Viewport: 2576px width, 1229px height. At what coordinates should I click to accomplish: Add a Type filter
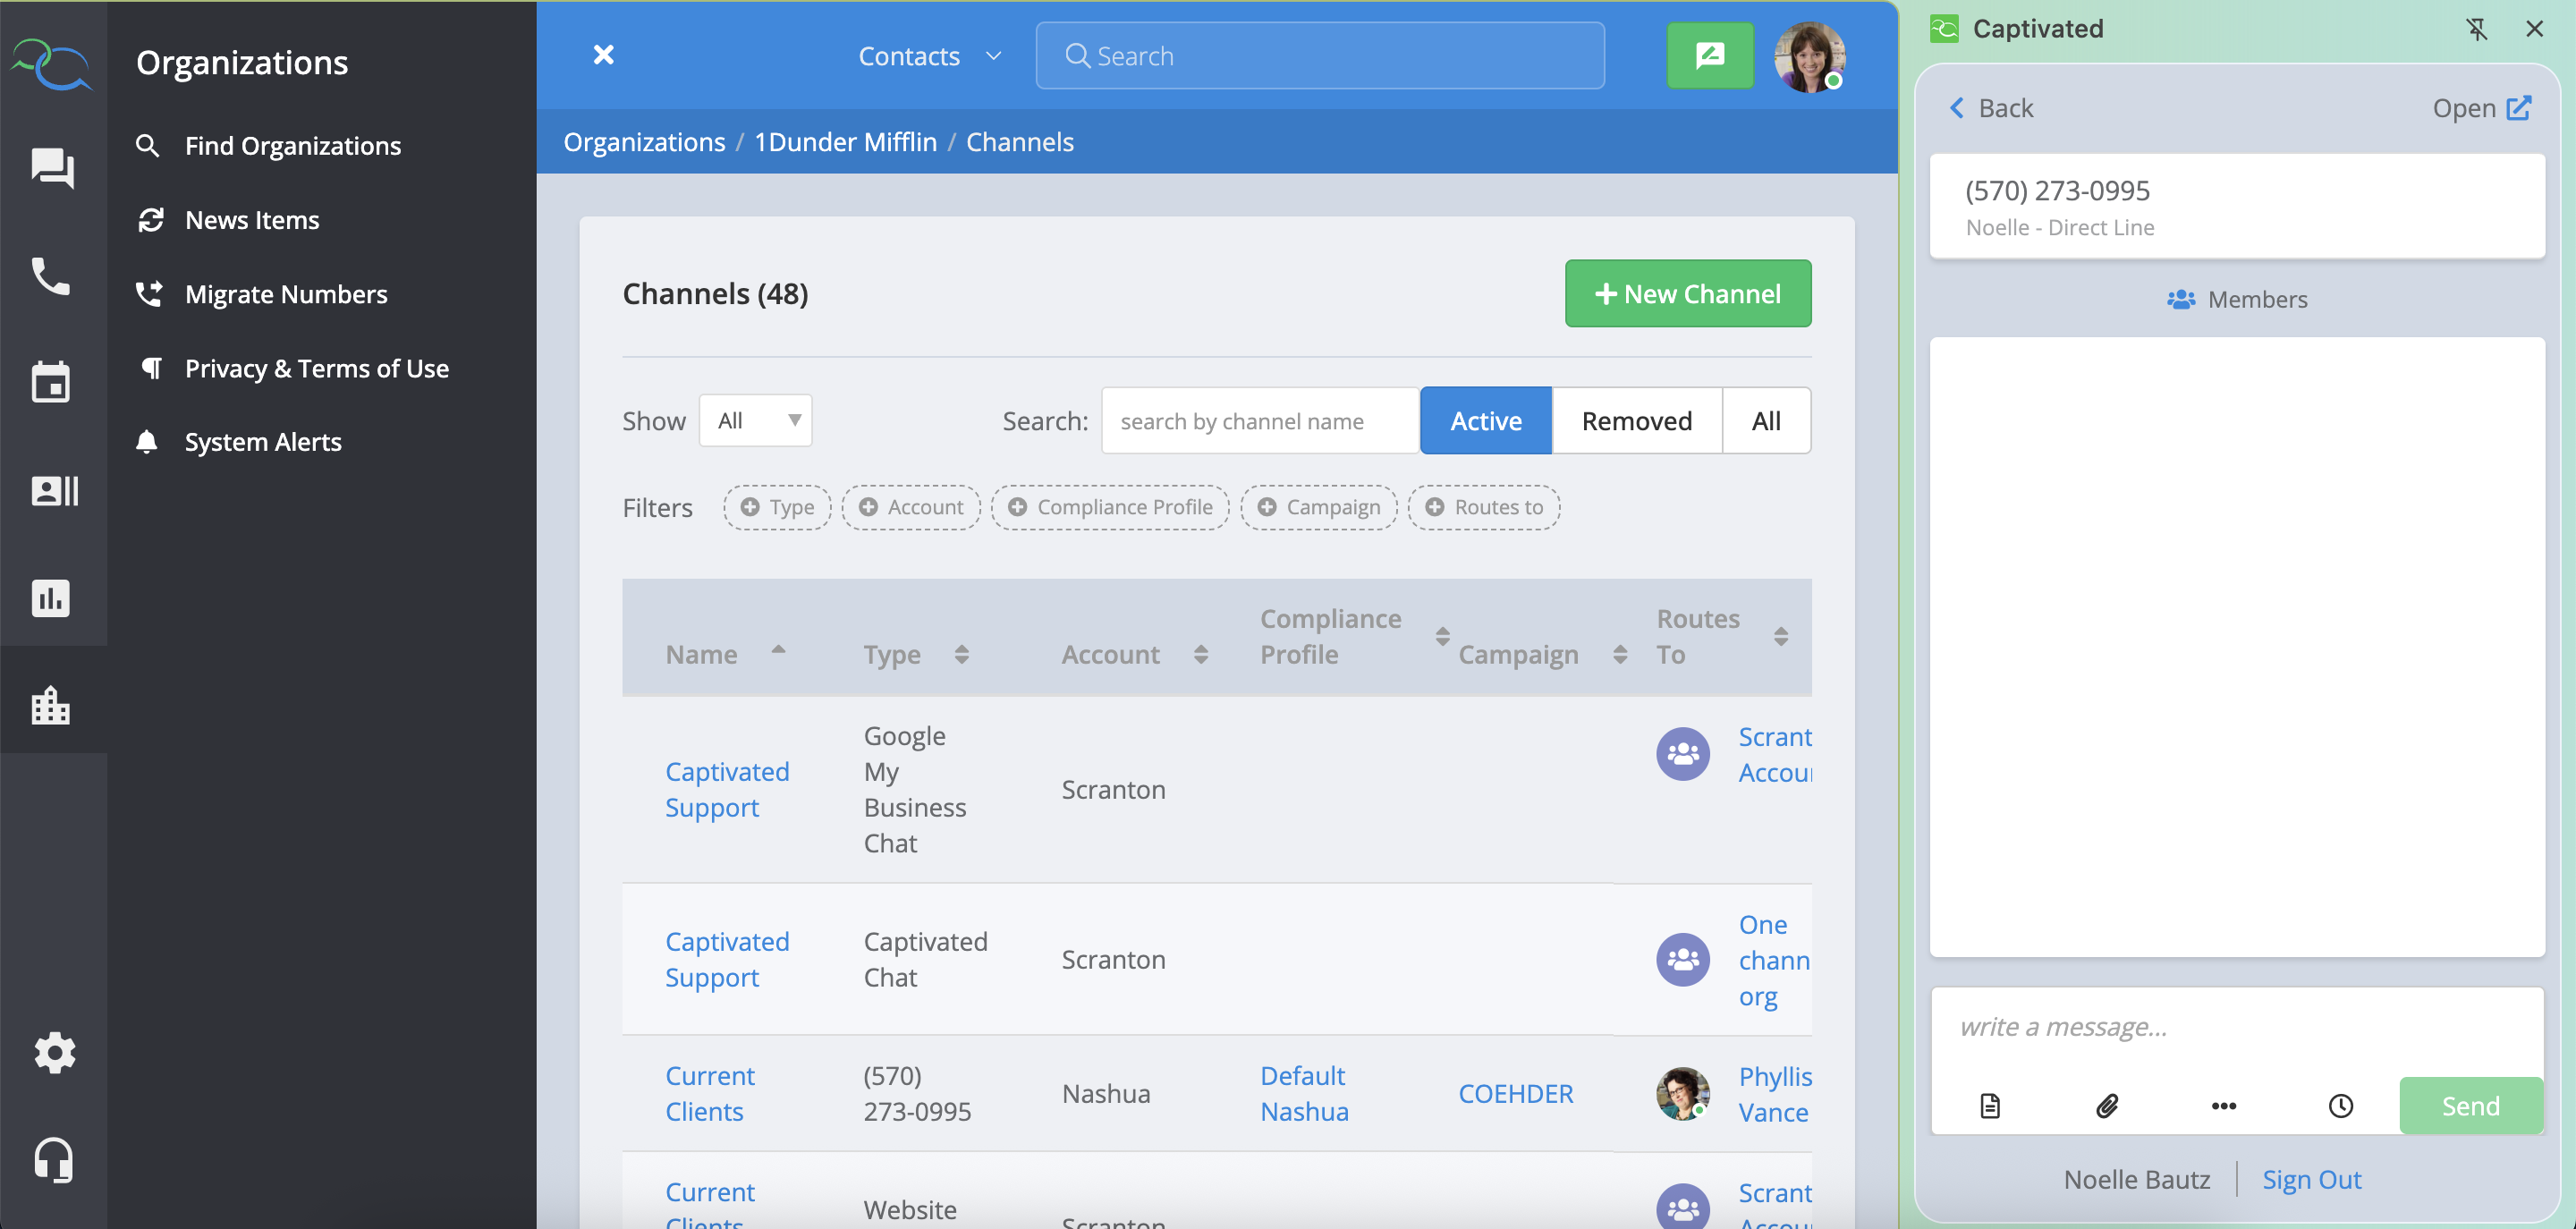tap(777, 507)
